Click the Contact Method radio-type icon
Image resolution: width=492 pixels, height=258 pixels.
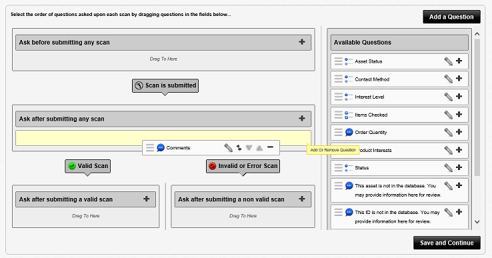point(349,79)
